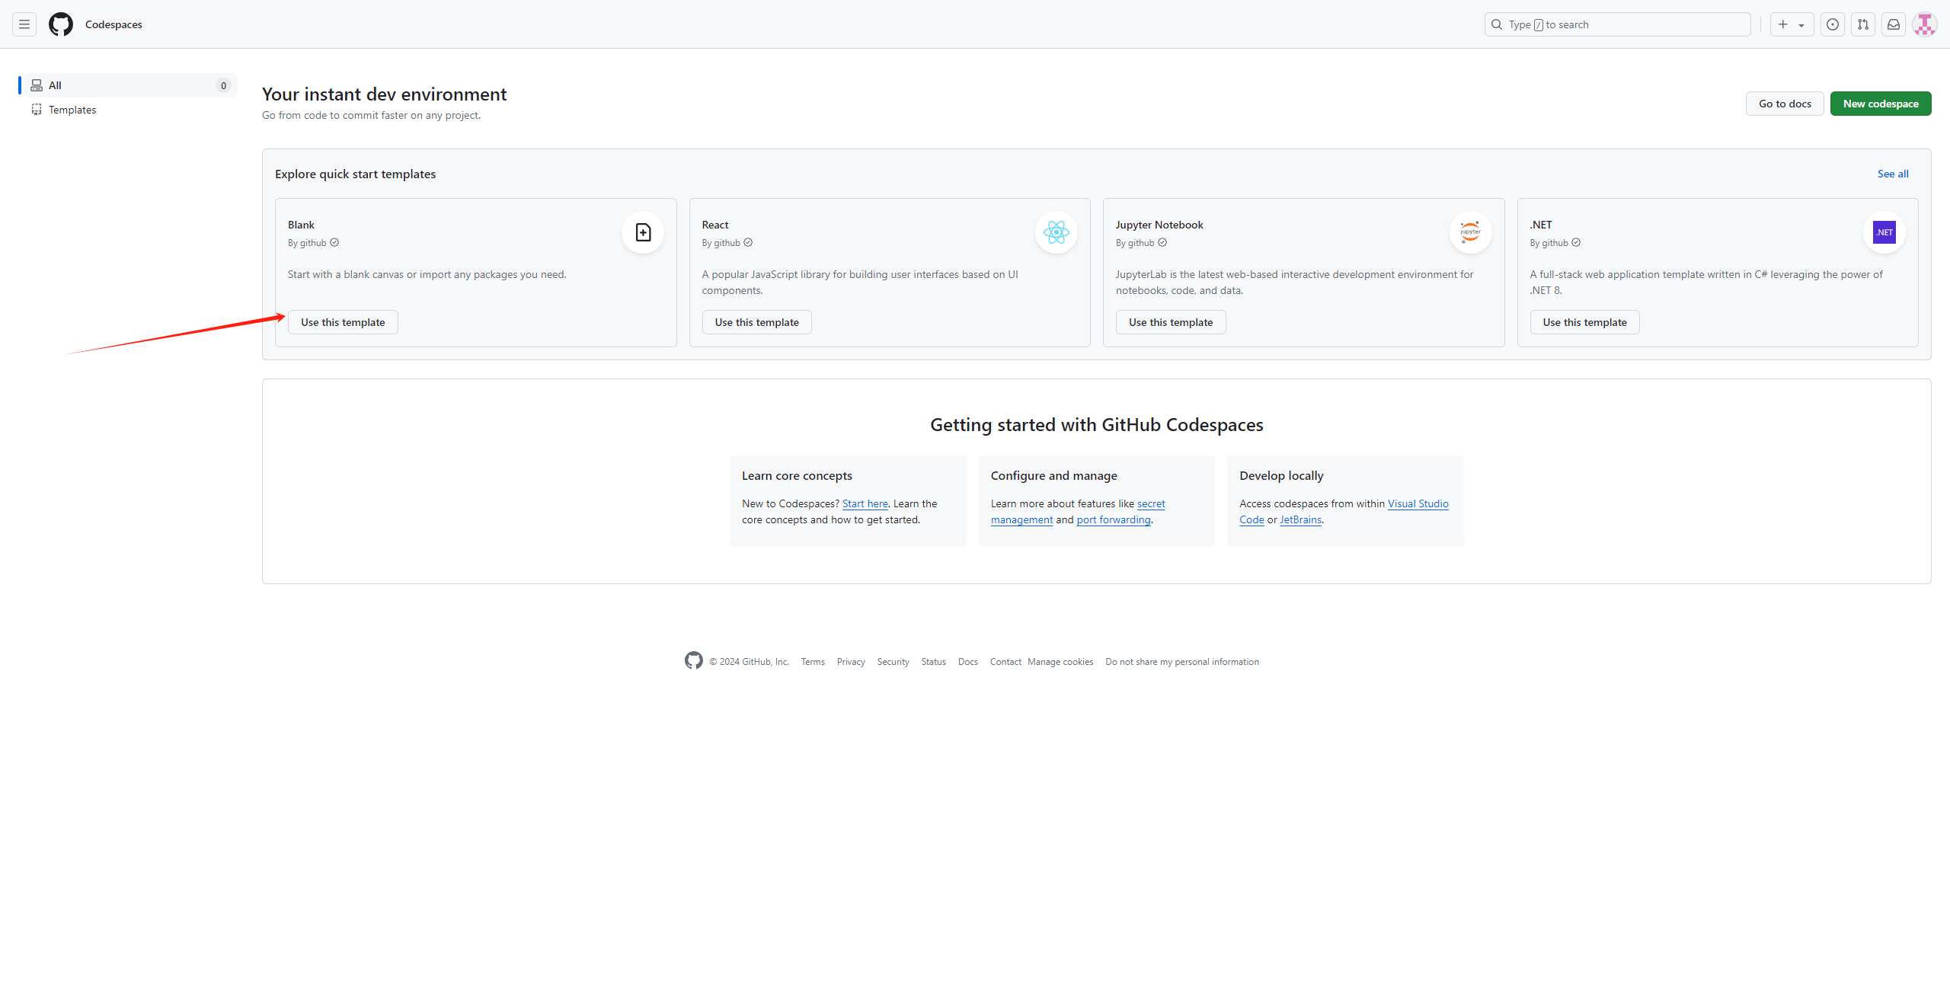
Task: Click the Jupyter Notebook template title
Action: pyautogui.click(x=1159, y=225)
